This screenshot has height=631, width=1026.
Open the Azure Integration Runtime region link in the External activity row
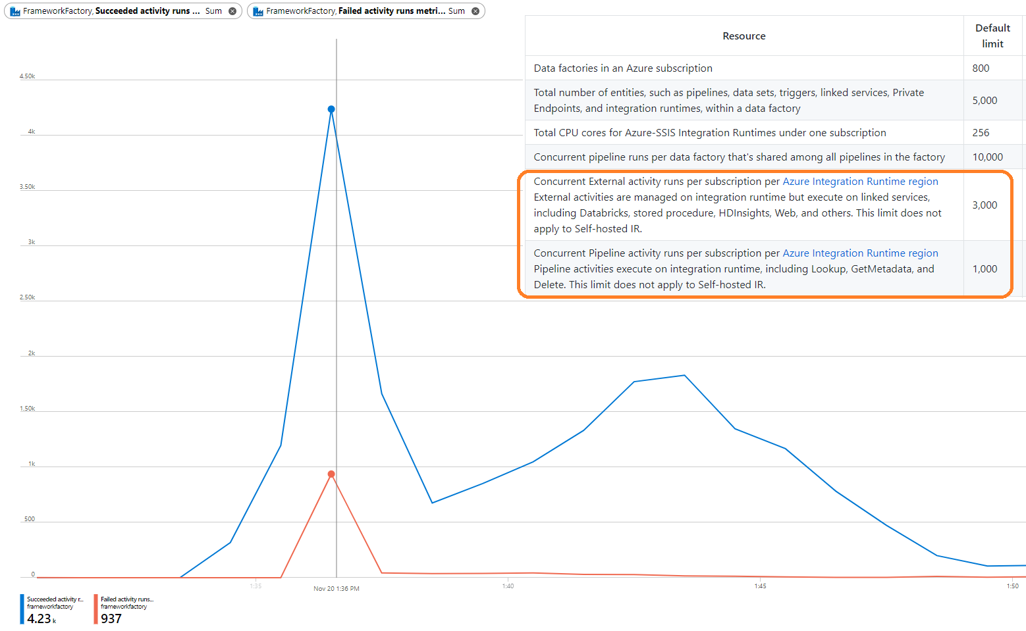tap(860, 182)
